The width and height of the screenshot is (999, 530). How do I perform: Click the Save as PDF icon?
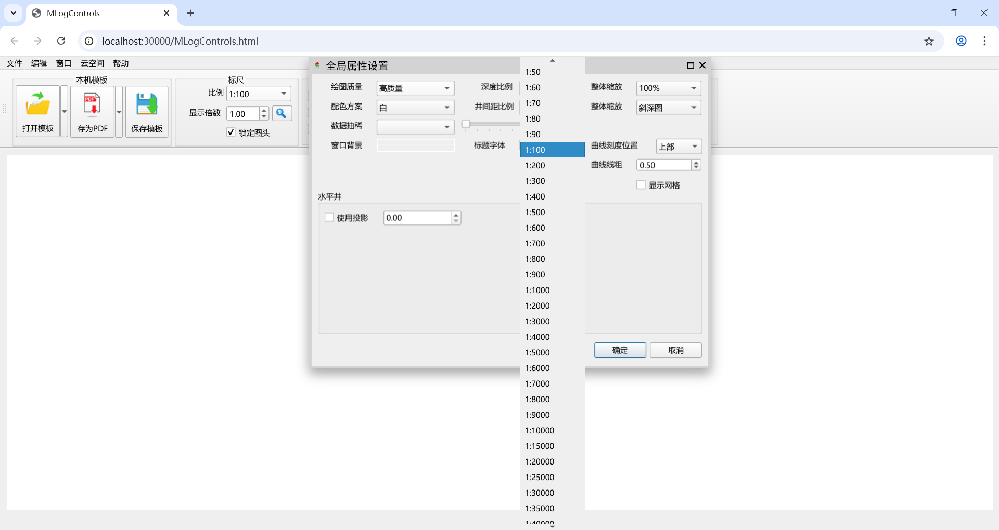point(92,104)
